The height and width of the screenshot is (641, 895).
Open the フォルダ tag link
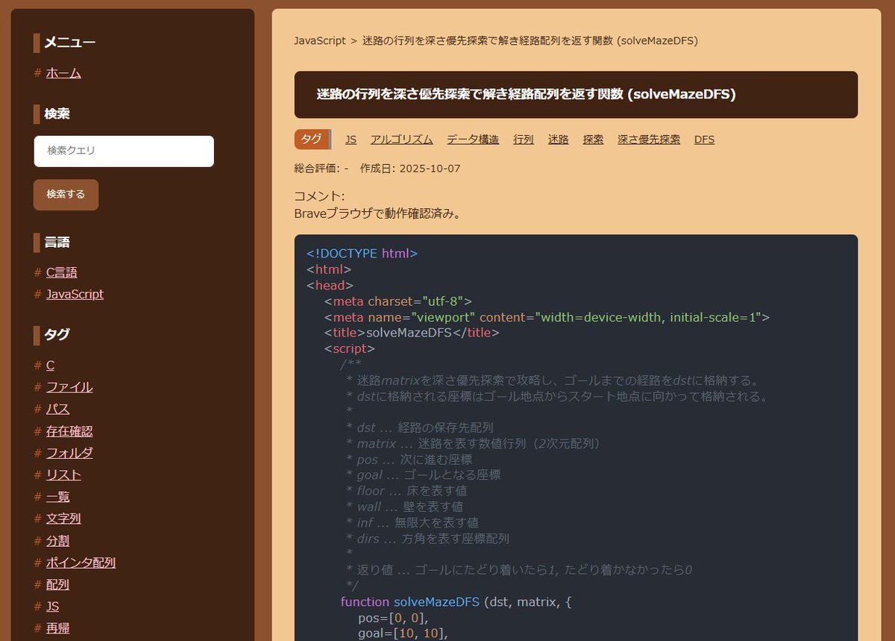[x=69, y=453]
